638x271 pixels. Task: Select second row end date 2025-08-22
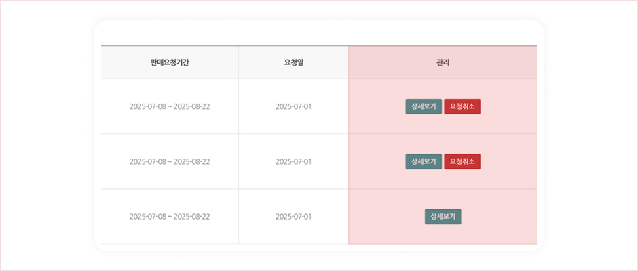(192, 161)
